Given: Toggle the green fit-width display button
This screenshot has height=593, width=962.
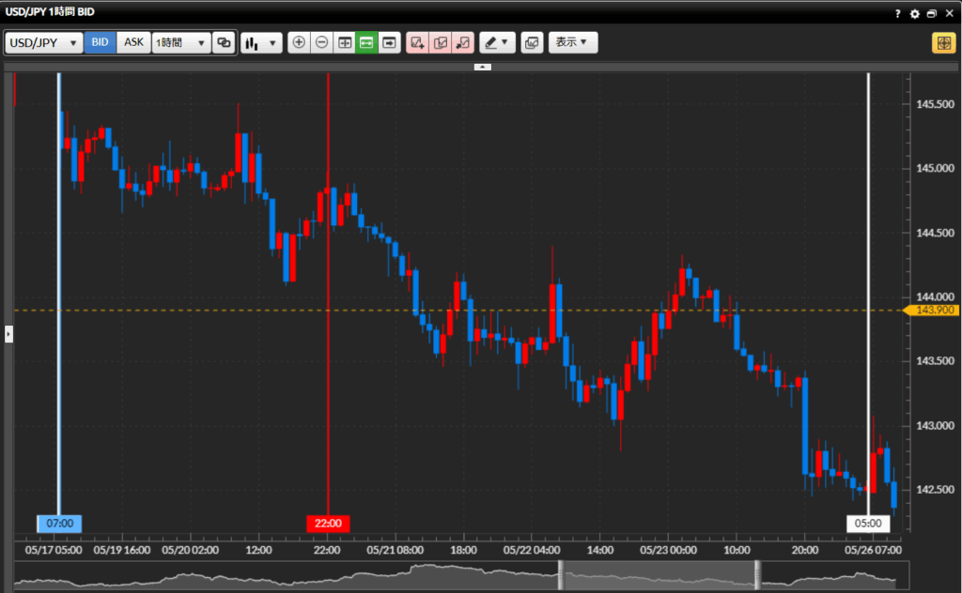Looking at the screenshot, I should (x=366, y=43).
